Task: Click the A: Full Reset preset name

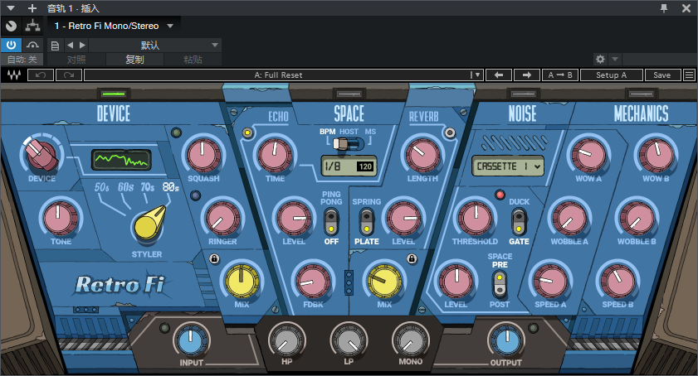Action: tap(278, 75)
